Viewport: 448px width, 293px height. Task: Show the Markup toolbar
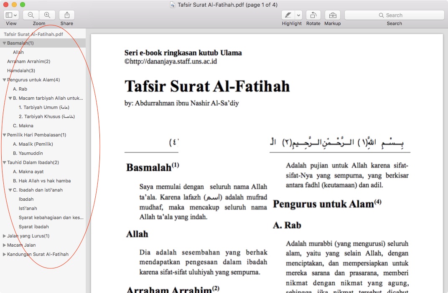tap(333, 15)
